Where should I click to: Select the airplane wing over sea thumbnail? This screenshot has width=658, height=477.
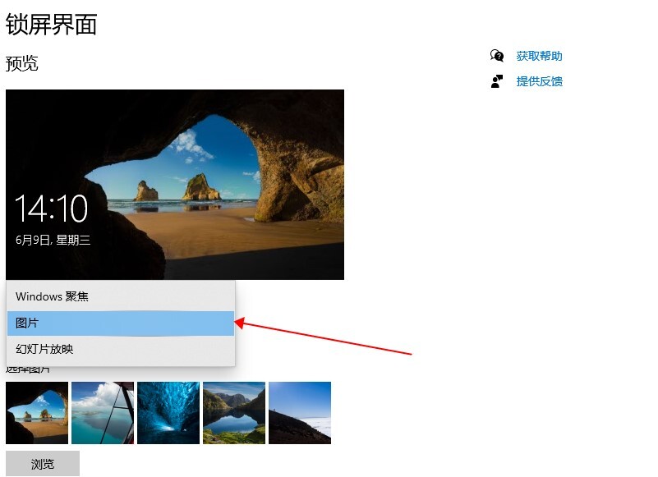[103, 413]
